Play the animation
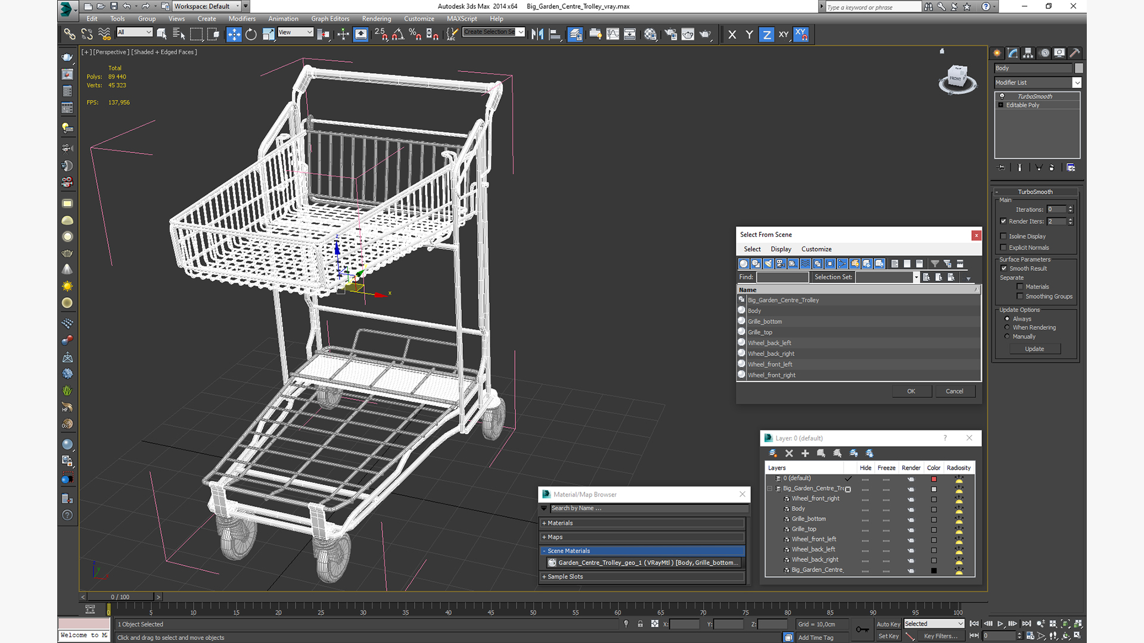 coord(1000,624)
